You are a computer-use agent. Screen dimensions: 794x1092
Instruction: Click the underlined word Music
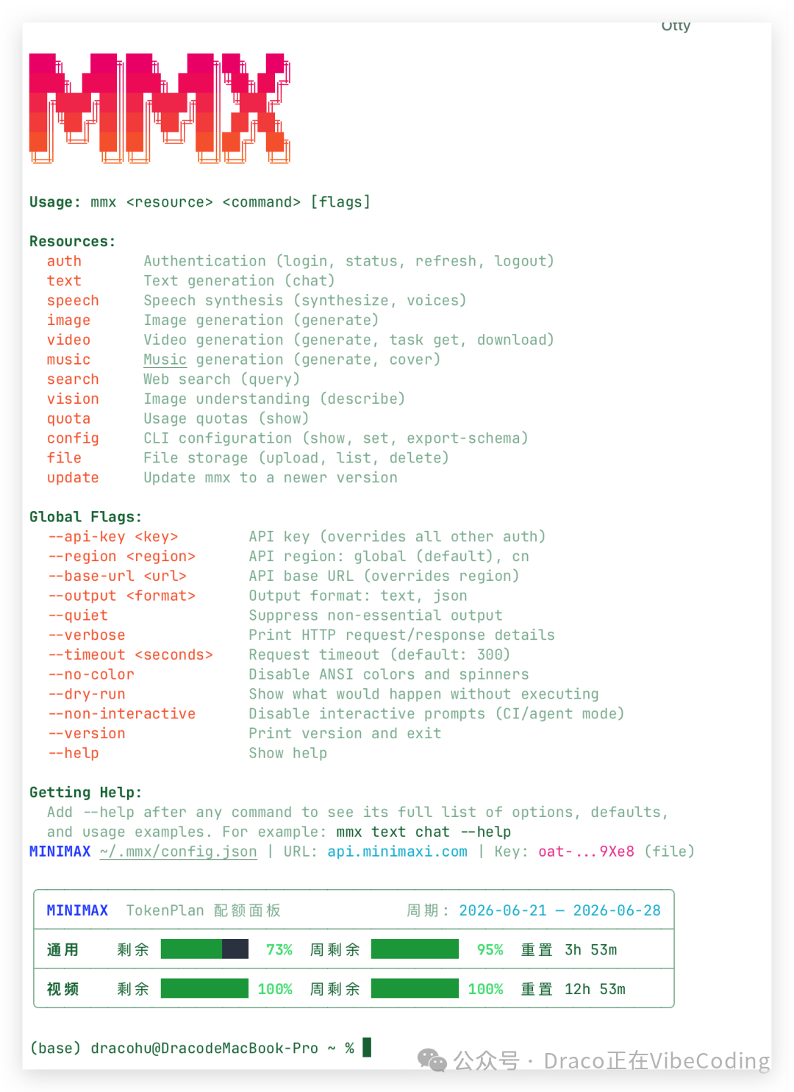[165, 360]
